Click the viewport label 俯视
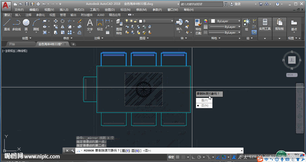Image resolution: width=306 pixels, height=162 pixels. (10, 51)
